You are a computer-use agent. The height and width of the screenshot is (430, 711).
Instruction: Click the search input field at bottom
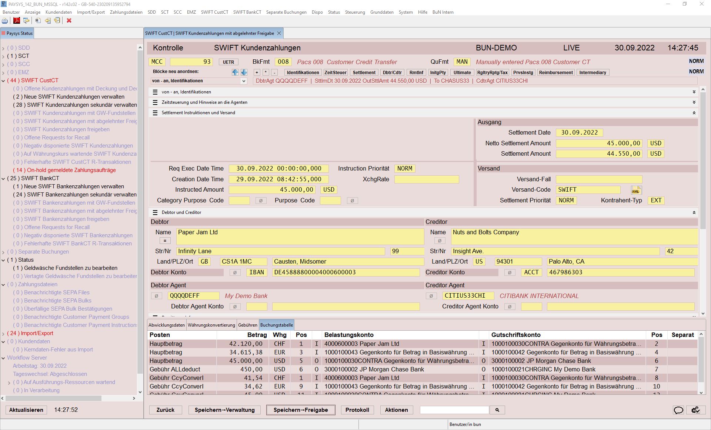(454, 410)
